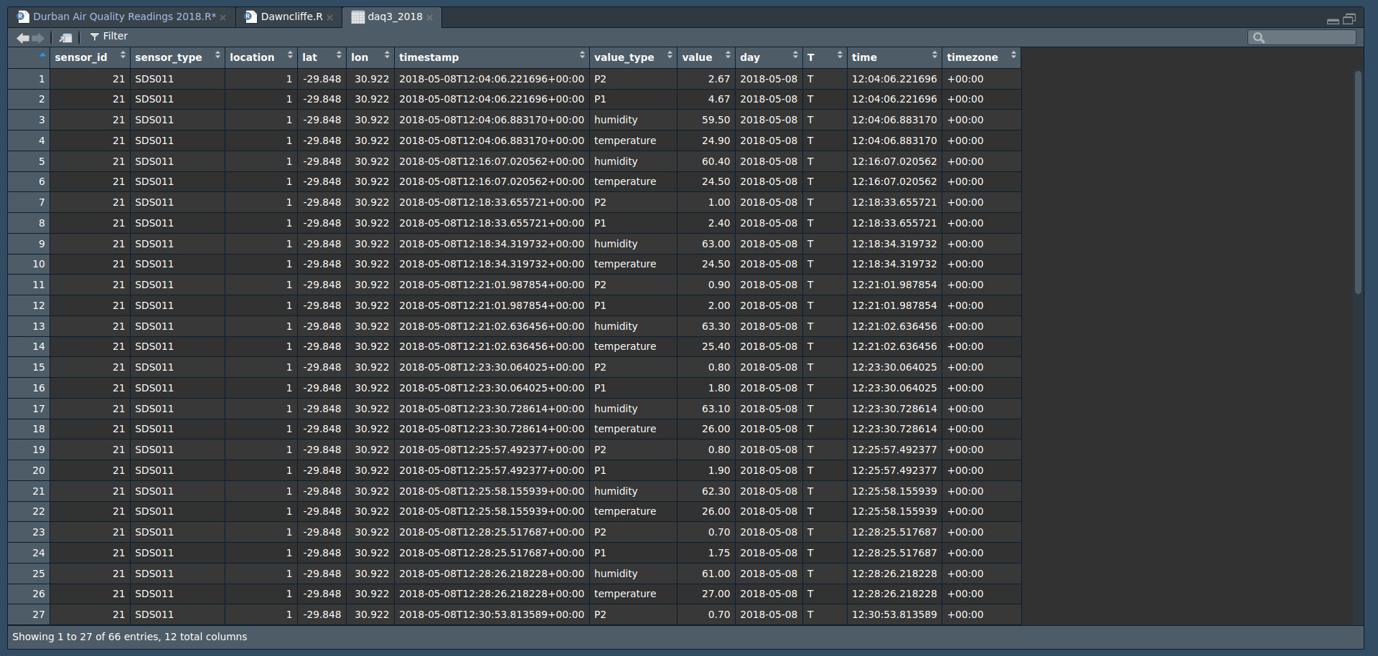Screen dimensions: 1378x656
Task: Open the data viewer in a new window
Action: coord(65,37)
